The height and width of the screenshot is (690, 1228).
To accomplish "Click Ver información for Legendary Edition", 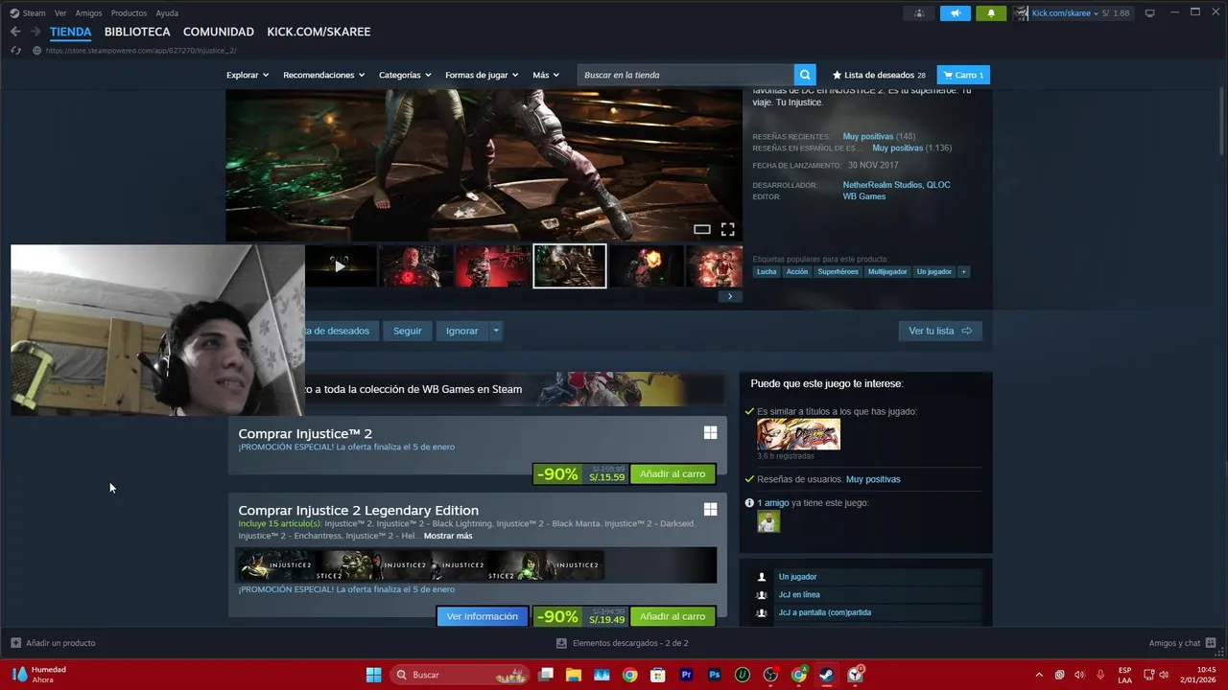I will (482, 616).
